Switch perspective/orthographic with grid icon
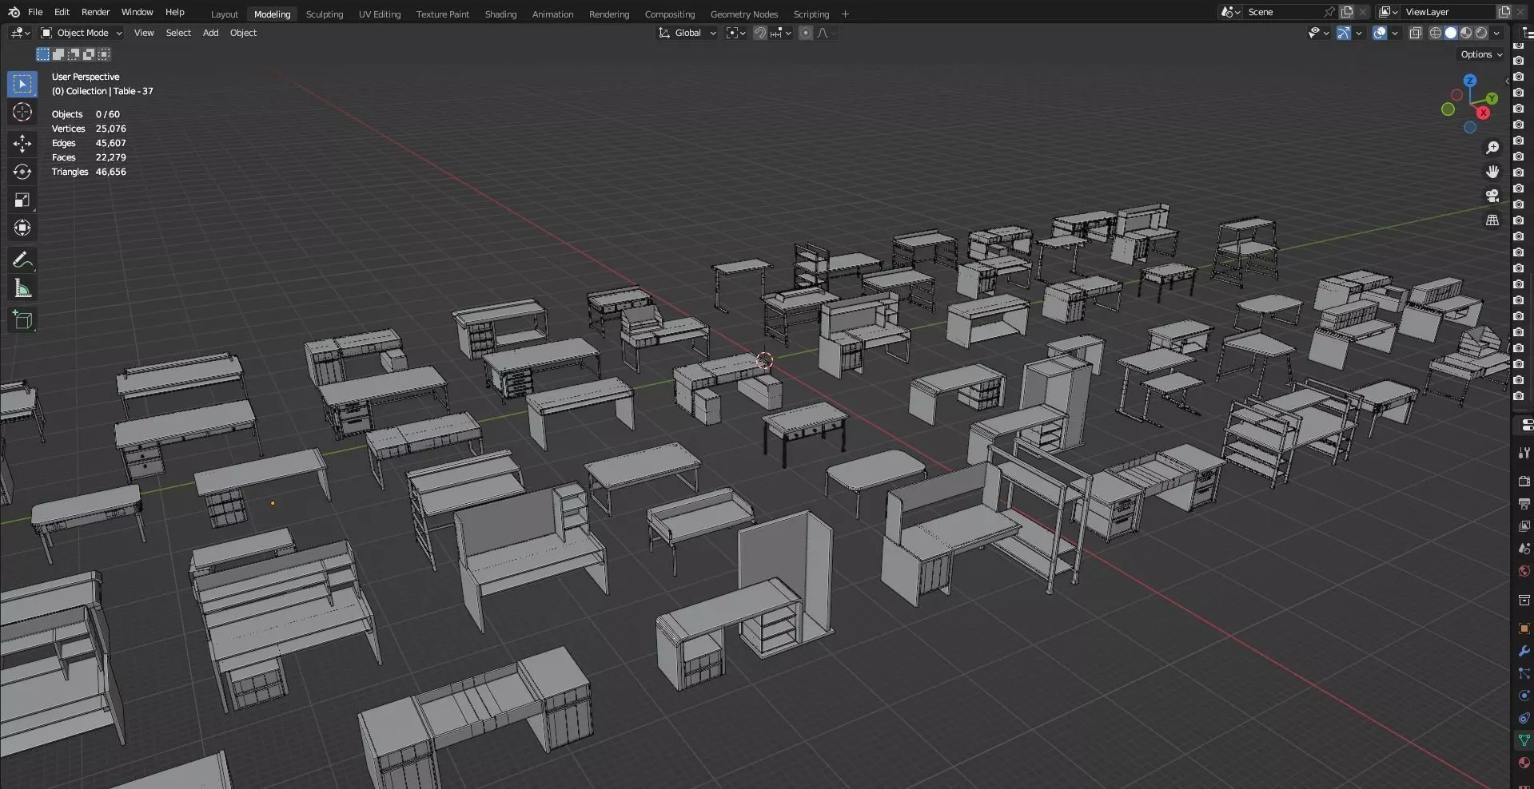Screen dimensions: 1534x789 point(1492,220)
